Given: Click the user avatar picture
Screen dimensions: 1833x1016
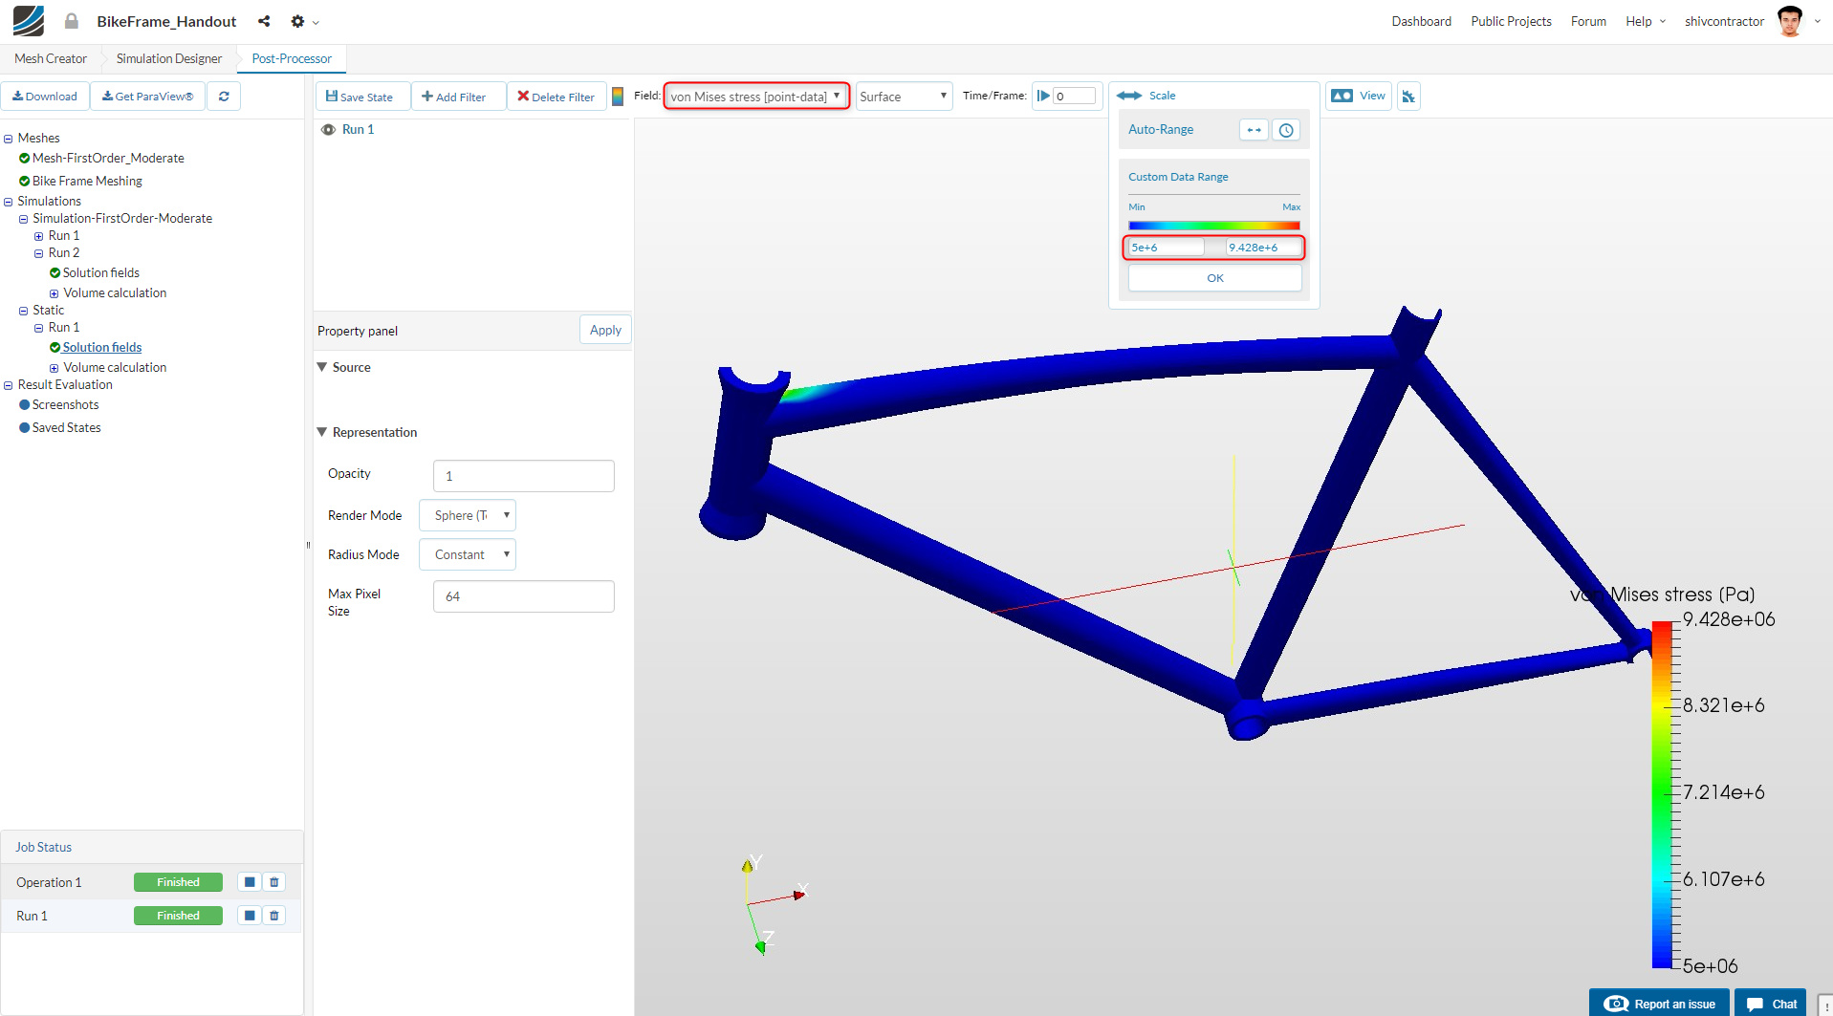Looking at the screenshot, I should pos(1790,20).
